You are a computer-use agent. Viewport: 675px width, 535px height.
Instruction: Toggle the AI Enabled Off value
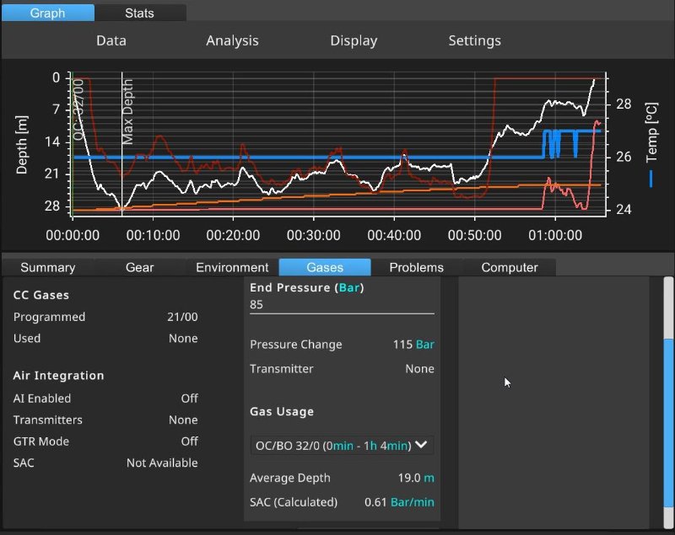(189, 399)
